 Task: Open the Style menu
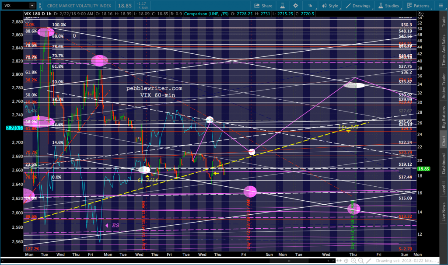(x=330, y=6)
